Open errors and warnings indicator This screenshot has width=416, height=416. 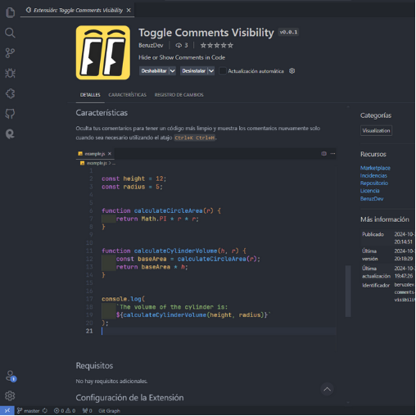click(65, 410)
